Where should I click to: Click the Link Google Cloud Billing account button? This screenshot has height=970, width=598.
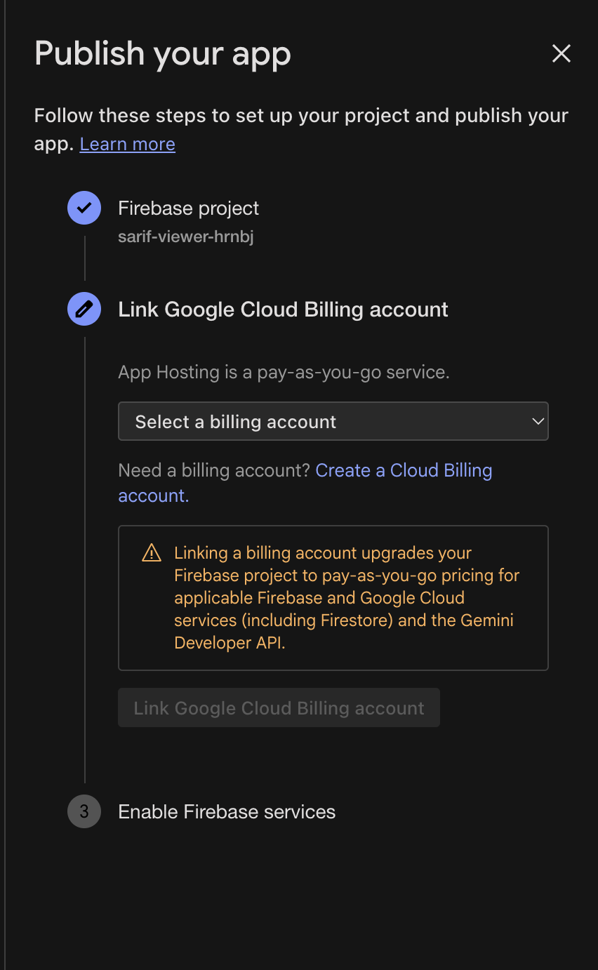click(x=279, y=707)
